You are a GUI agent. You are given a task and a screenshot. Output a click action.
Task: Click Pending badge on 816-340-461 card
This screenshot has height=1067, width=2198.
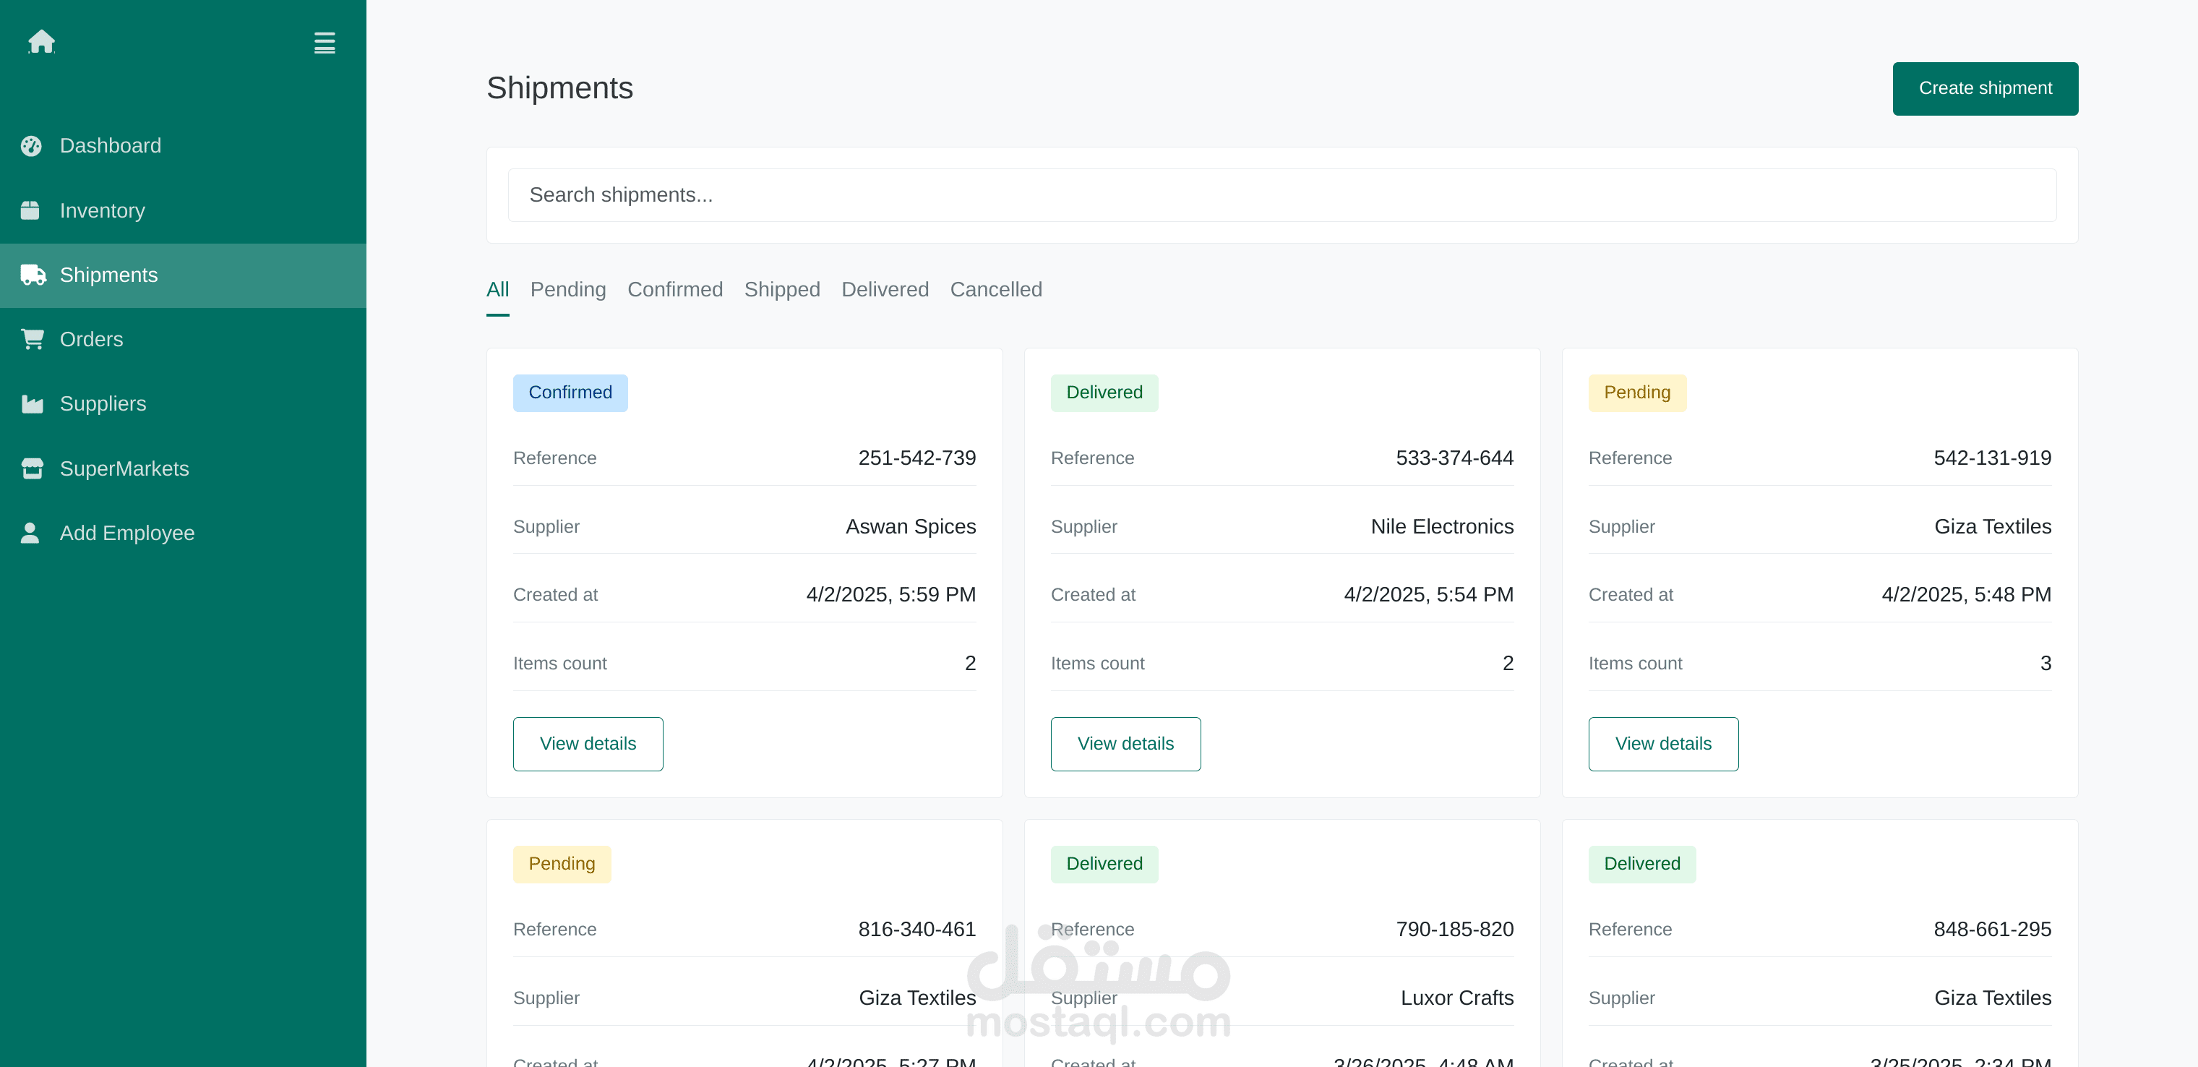pos(562,864)
